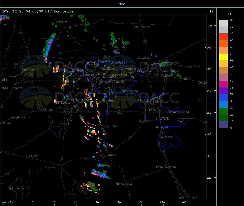The width and height of the screenshot is (244, 206).
Task: Select the 'S_Pintada' label
Action: tap(72, 78)
